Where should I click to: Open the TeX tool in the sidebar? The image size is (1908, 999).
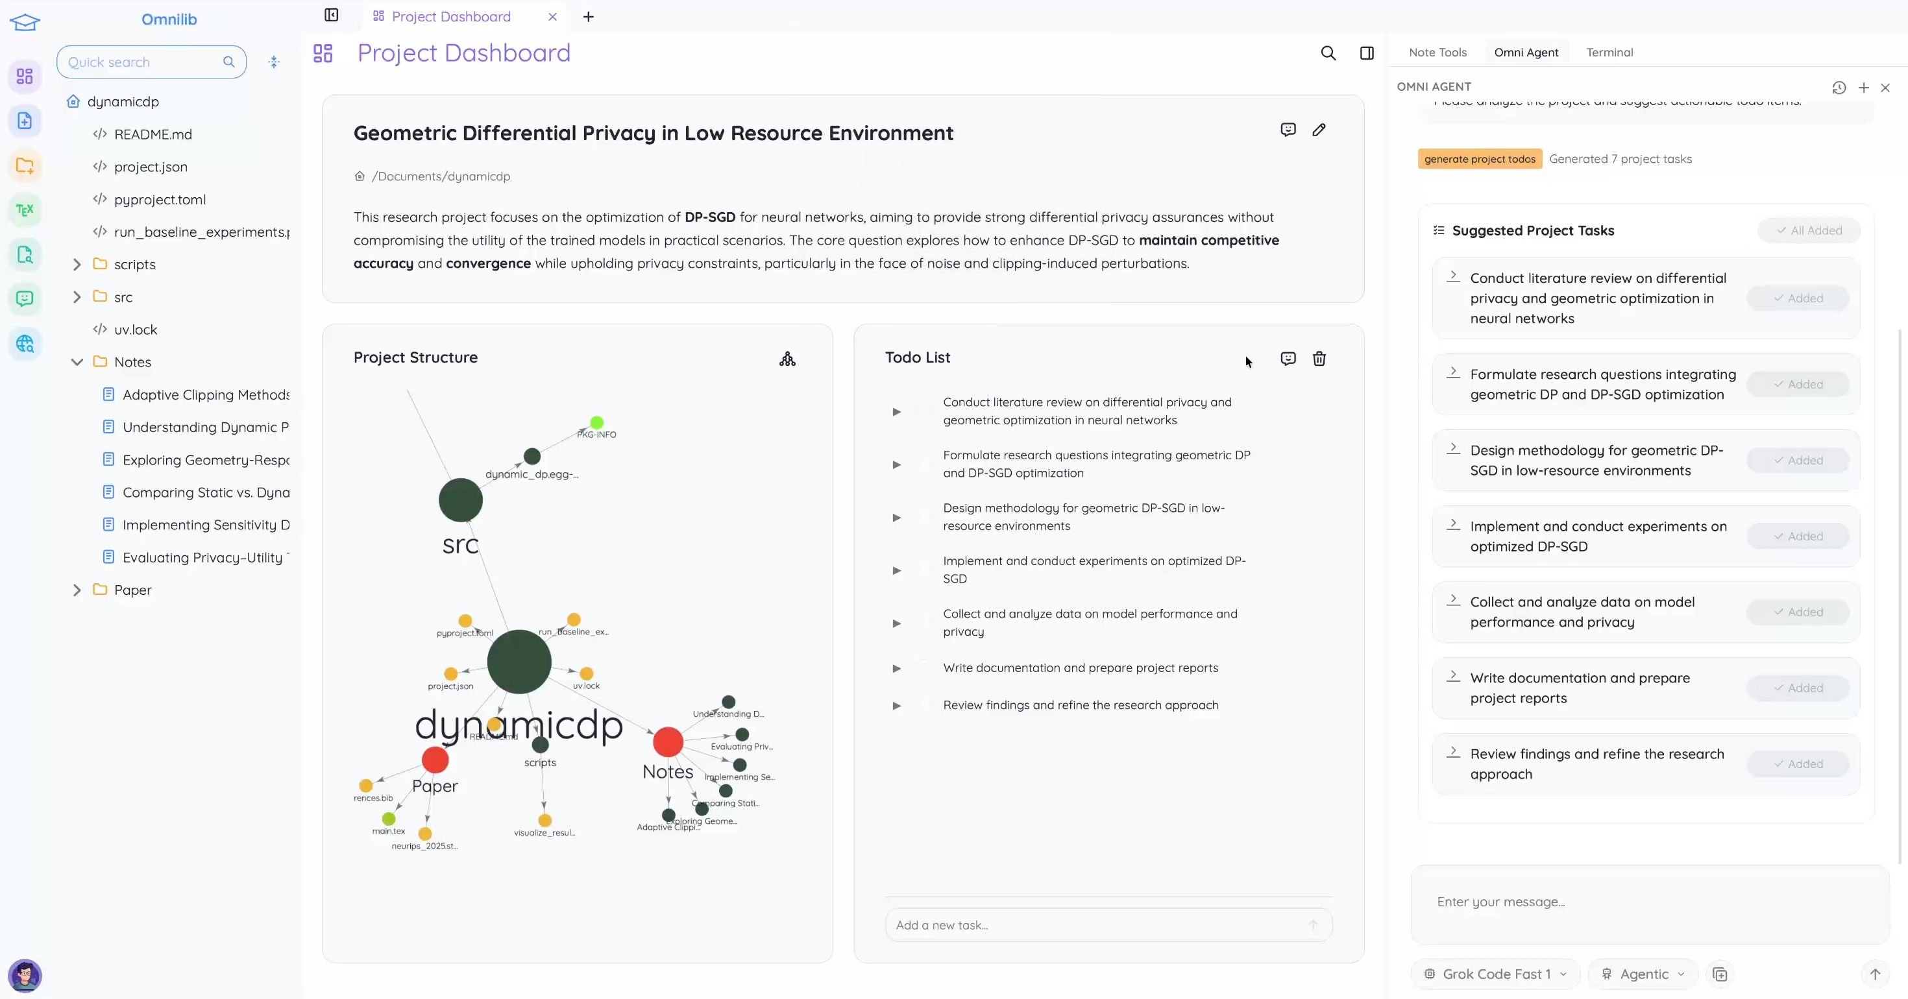[25, 210]
